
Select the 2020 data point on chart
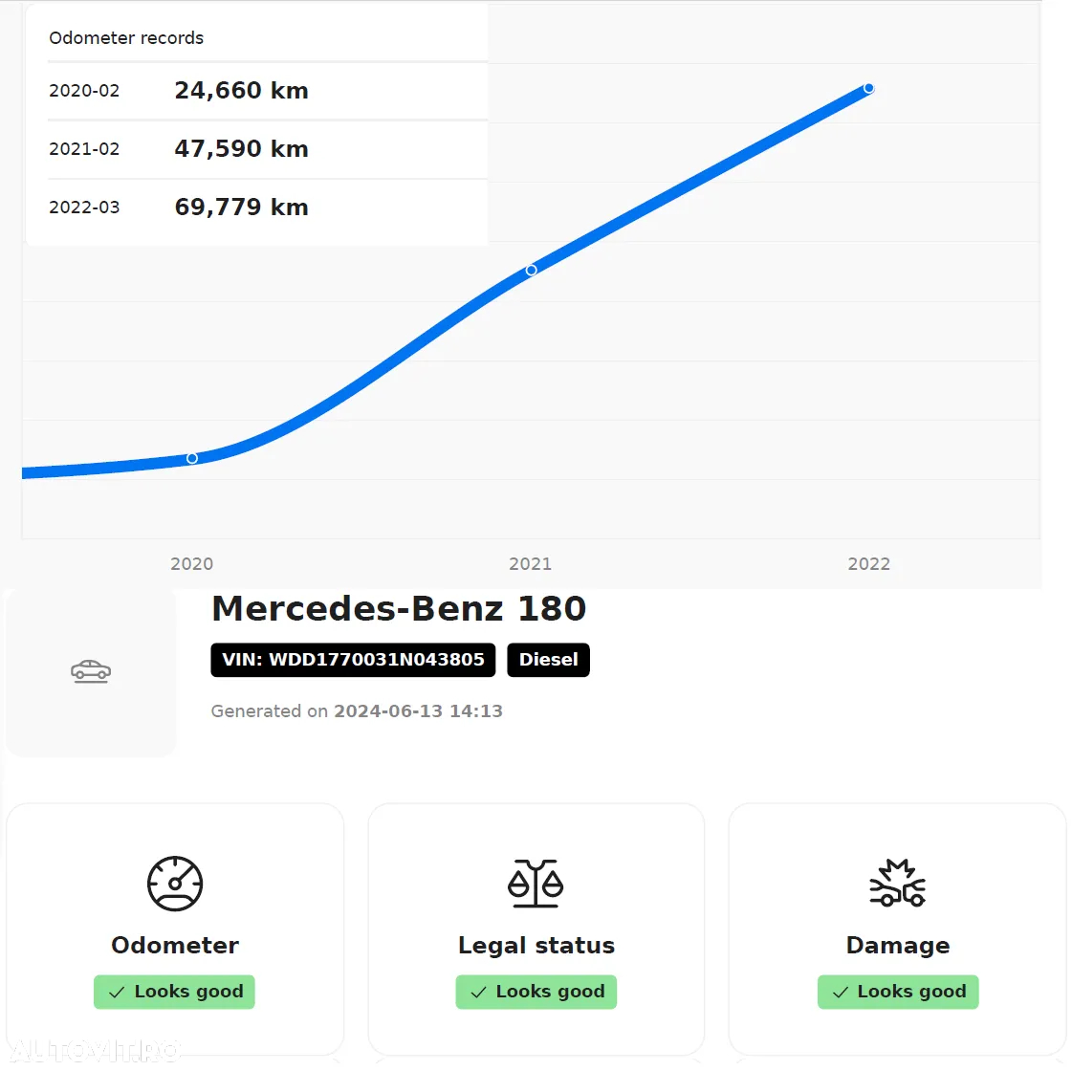click(x=192, y=459)
